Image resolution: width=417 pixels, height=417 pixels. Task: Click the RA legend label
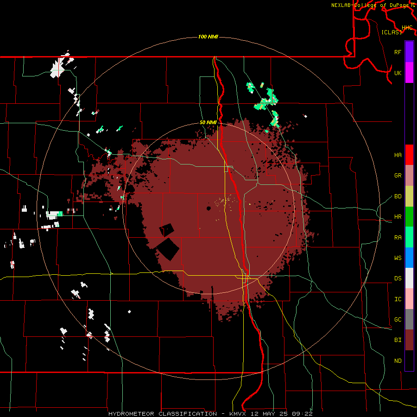coord(398,238)
